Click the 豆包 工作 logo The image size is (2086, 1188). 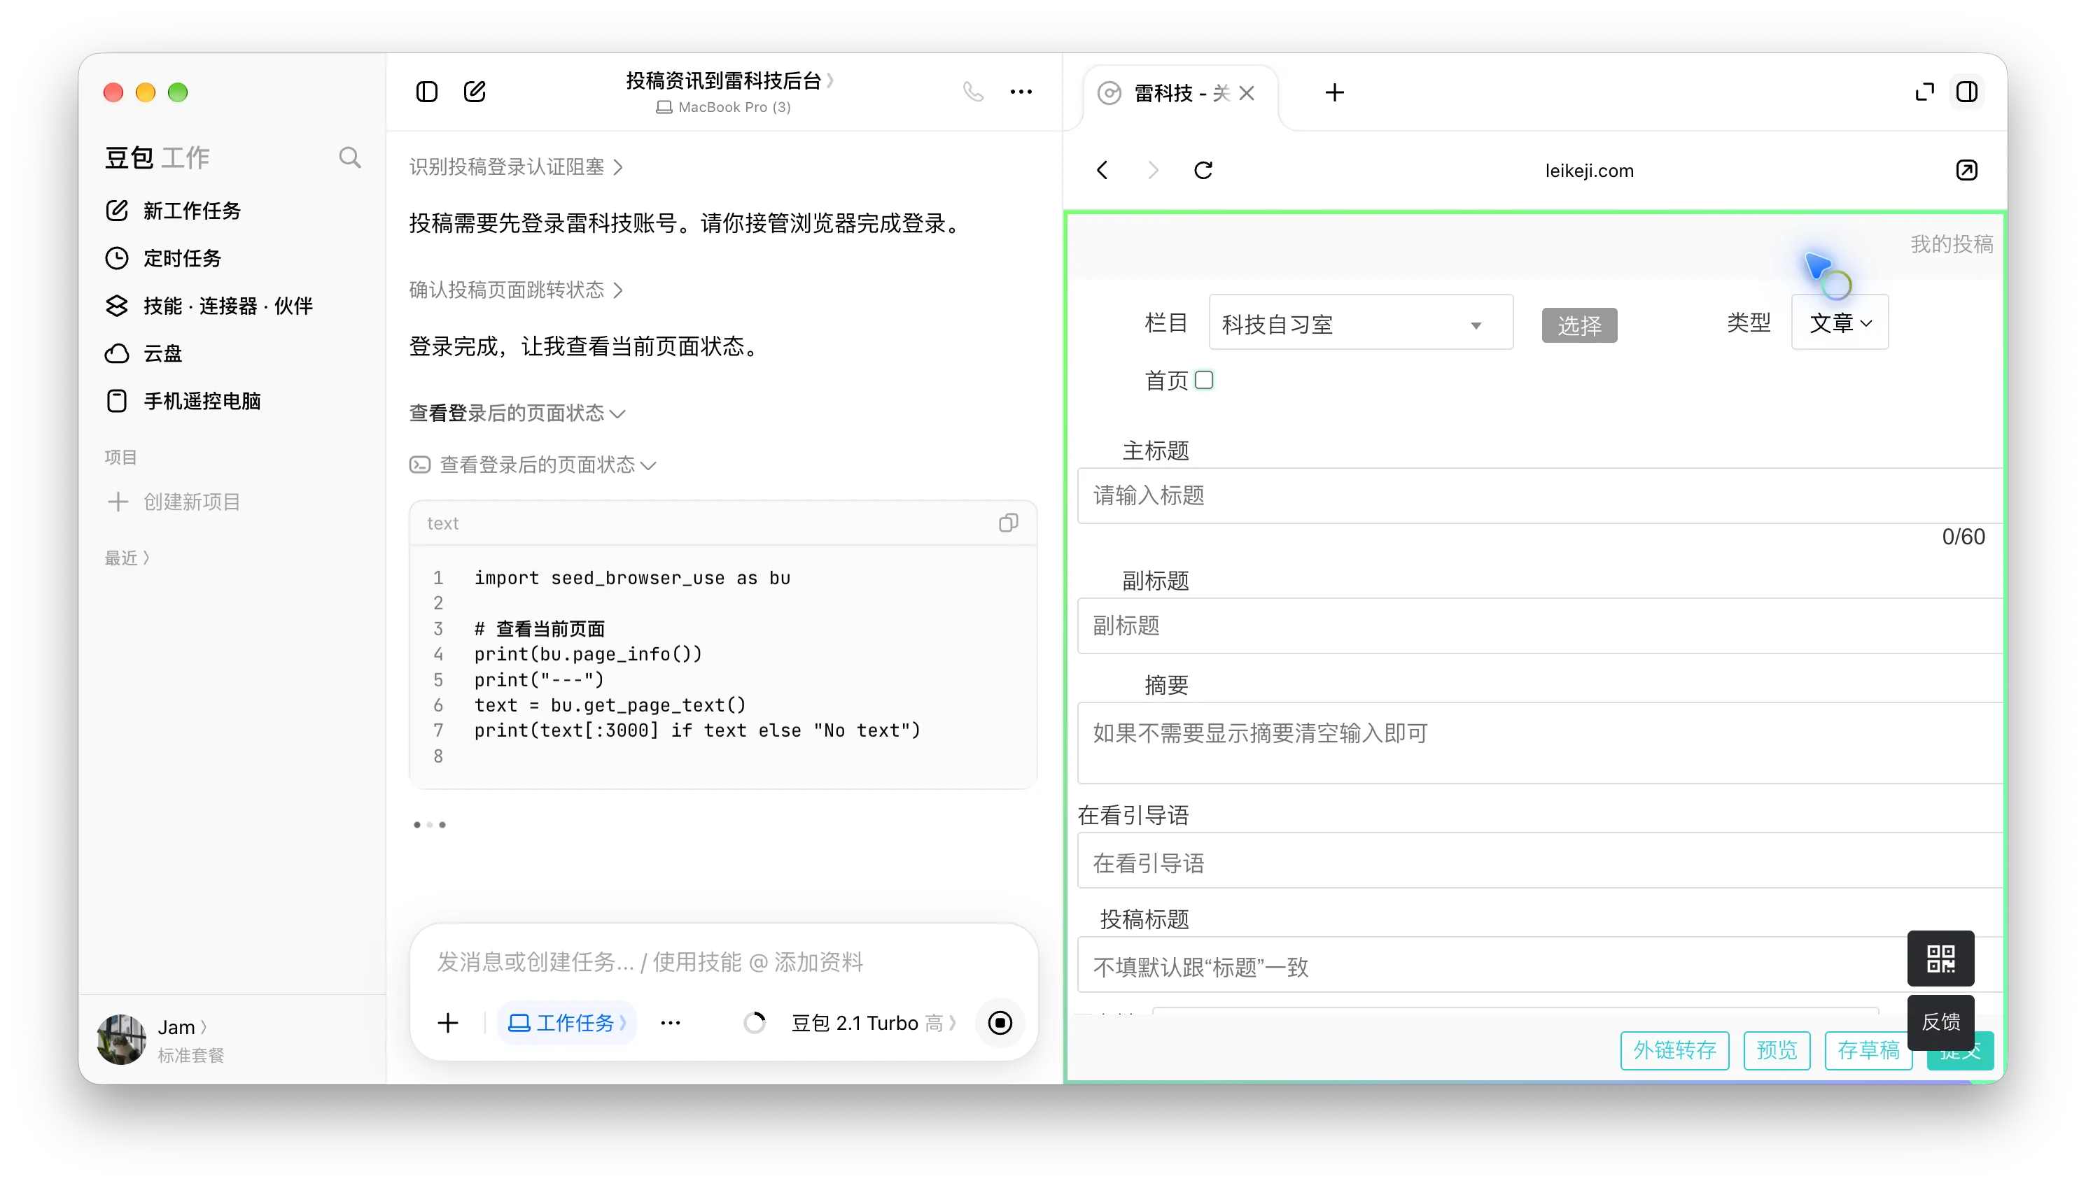click(x=157, y=157)
